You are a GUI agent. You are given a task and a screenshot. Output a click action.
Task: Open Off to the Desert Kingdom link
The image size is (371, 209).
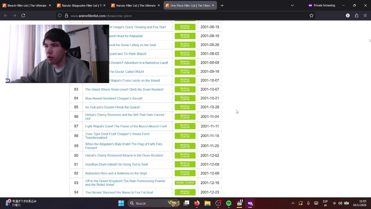click(x=125, y=183)
